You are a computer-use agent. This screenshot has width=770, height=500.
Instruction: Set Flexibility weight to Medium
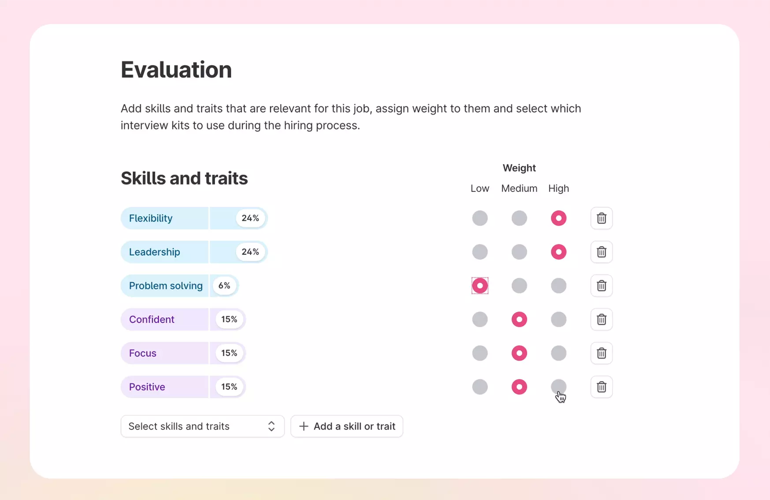519,218
